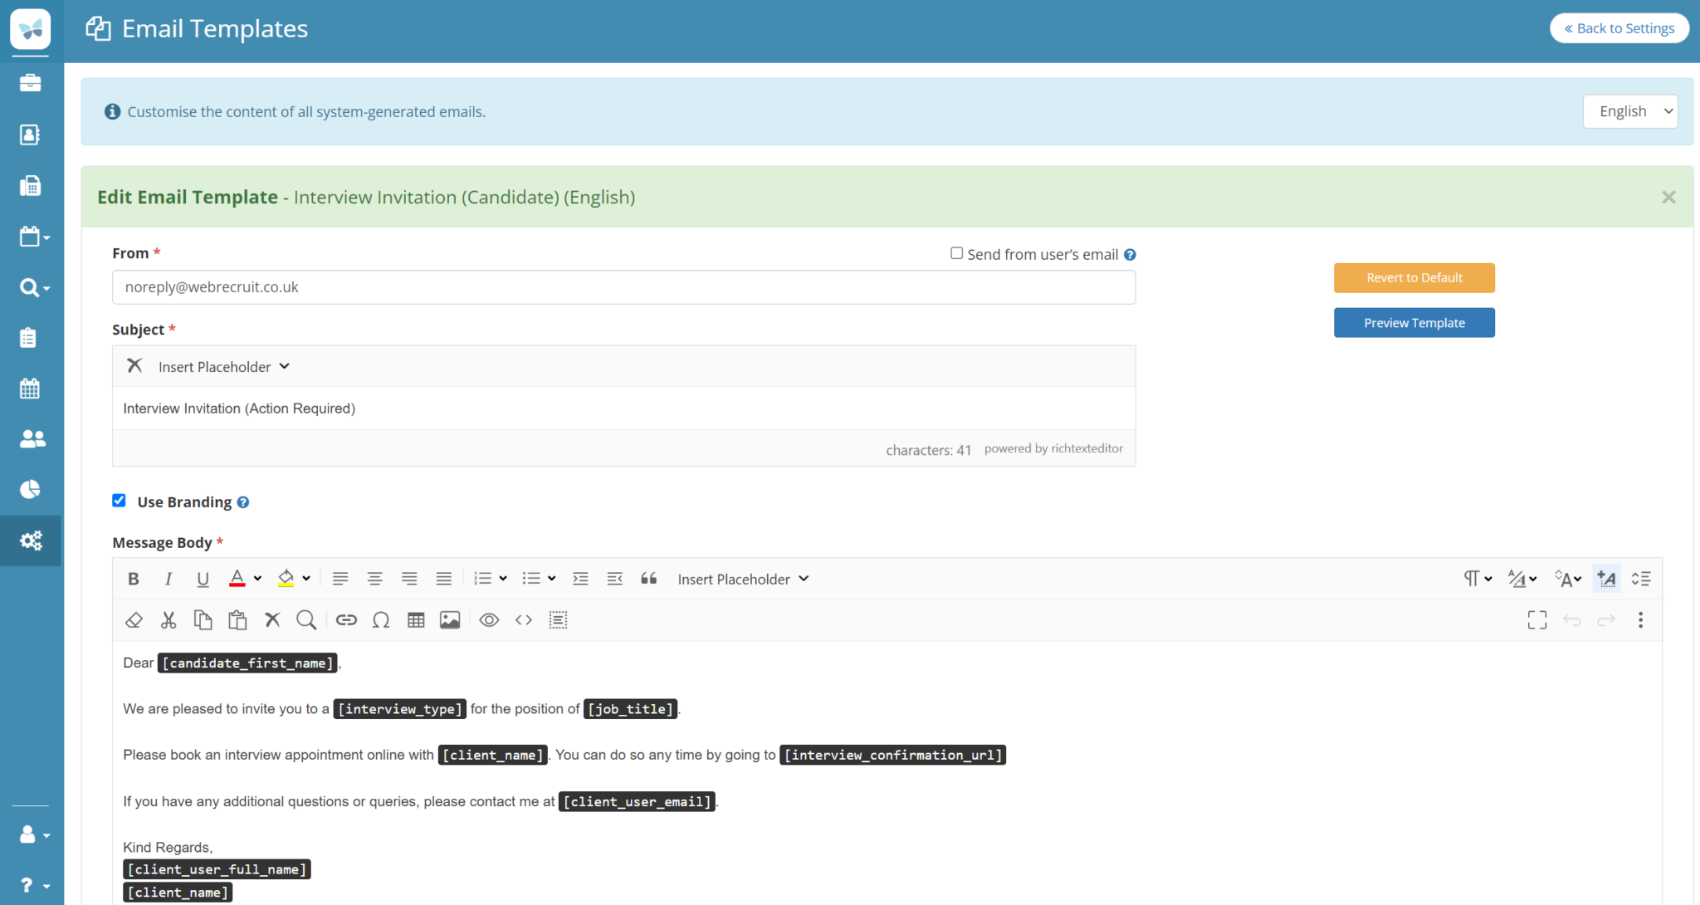Toggle fullscreen mode for the editor
This screenshot has height=905, width=1700.
[1536, 620]
